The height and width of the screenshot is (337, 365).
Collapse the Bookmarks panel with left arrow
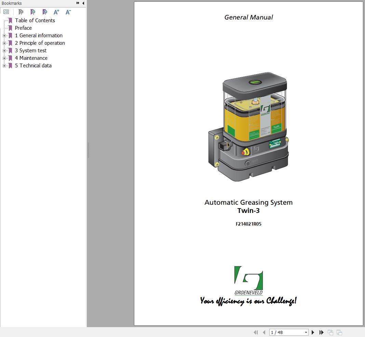coord(83,3)
